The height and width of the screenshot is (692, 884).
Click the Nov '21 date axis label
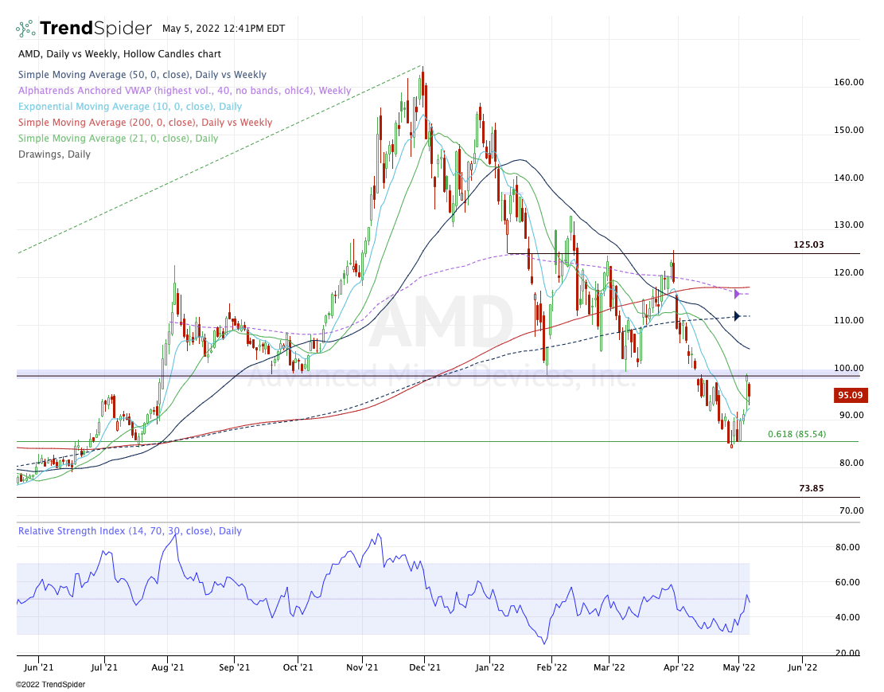362,667
